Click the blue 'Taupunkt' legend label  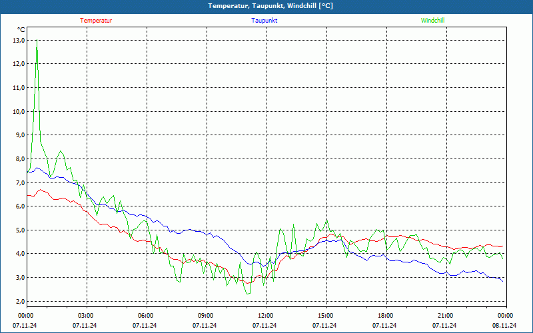[x=264, y=21]
